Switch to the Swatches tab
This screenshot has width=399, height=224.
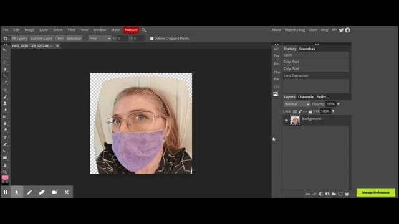[307, 49]
